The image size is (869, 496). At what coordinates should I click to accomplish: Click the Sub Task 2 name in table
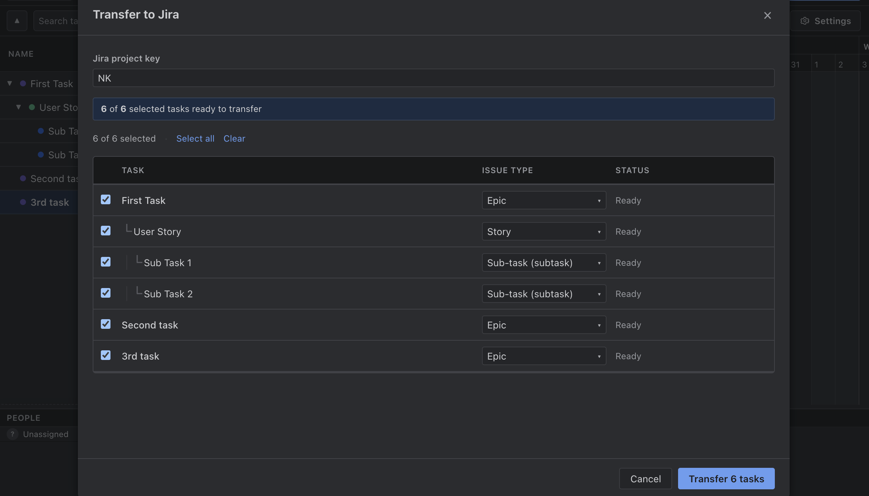(x=168, y=294)
